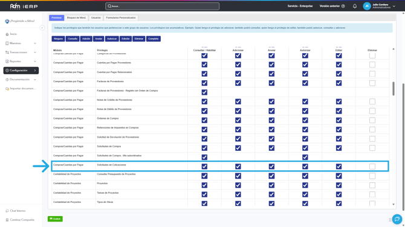This screenshot has width=405, height=227.
Task: Open Importar documentos in the sidebar
Action: click(21, 89)
